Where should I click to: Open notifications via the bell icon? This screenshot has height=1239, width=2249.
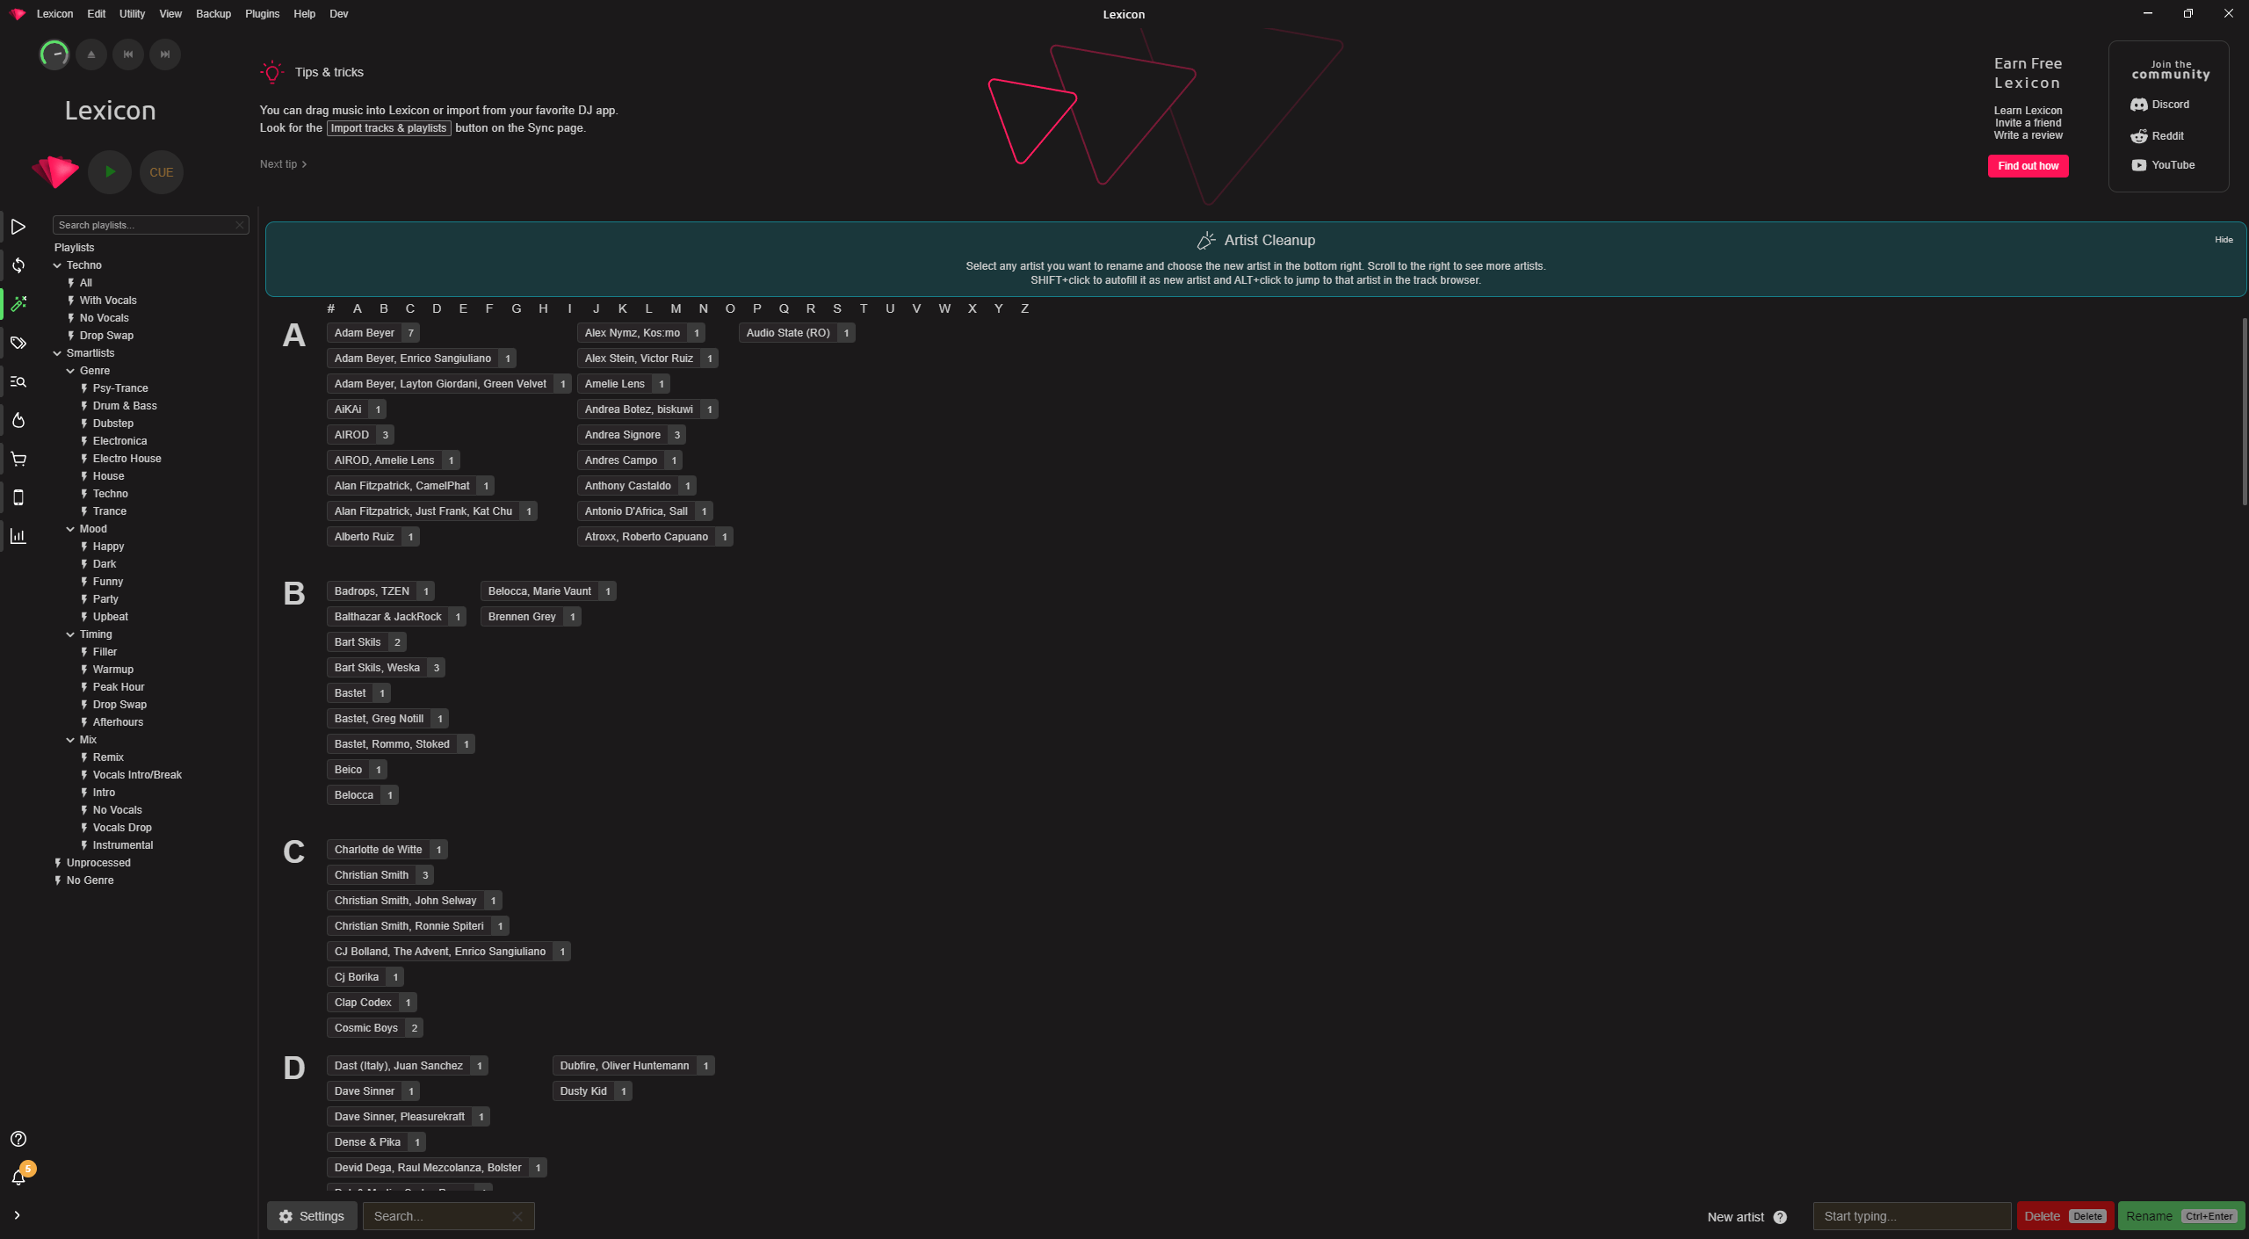point(18,1176)
